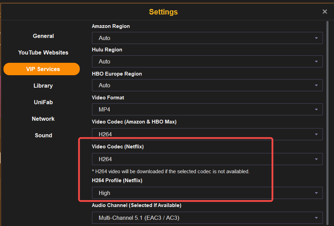334x226 pixels.
Task: Switch to YouTube Websites settings
Action: point(43,52)
